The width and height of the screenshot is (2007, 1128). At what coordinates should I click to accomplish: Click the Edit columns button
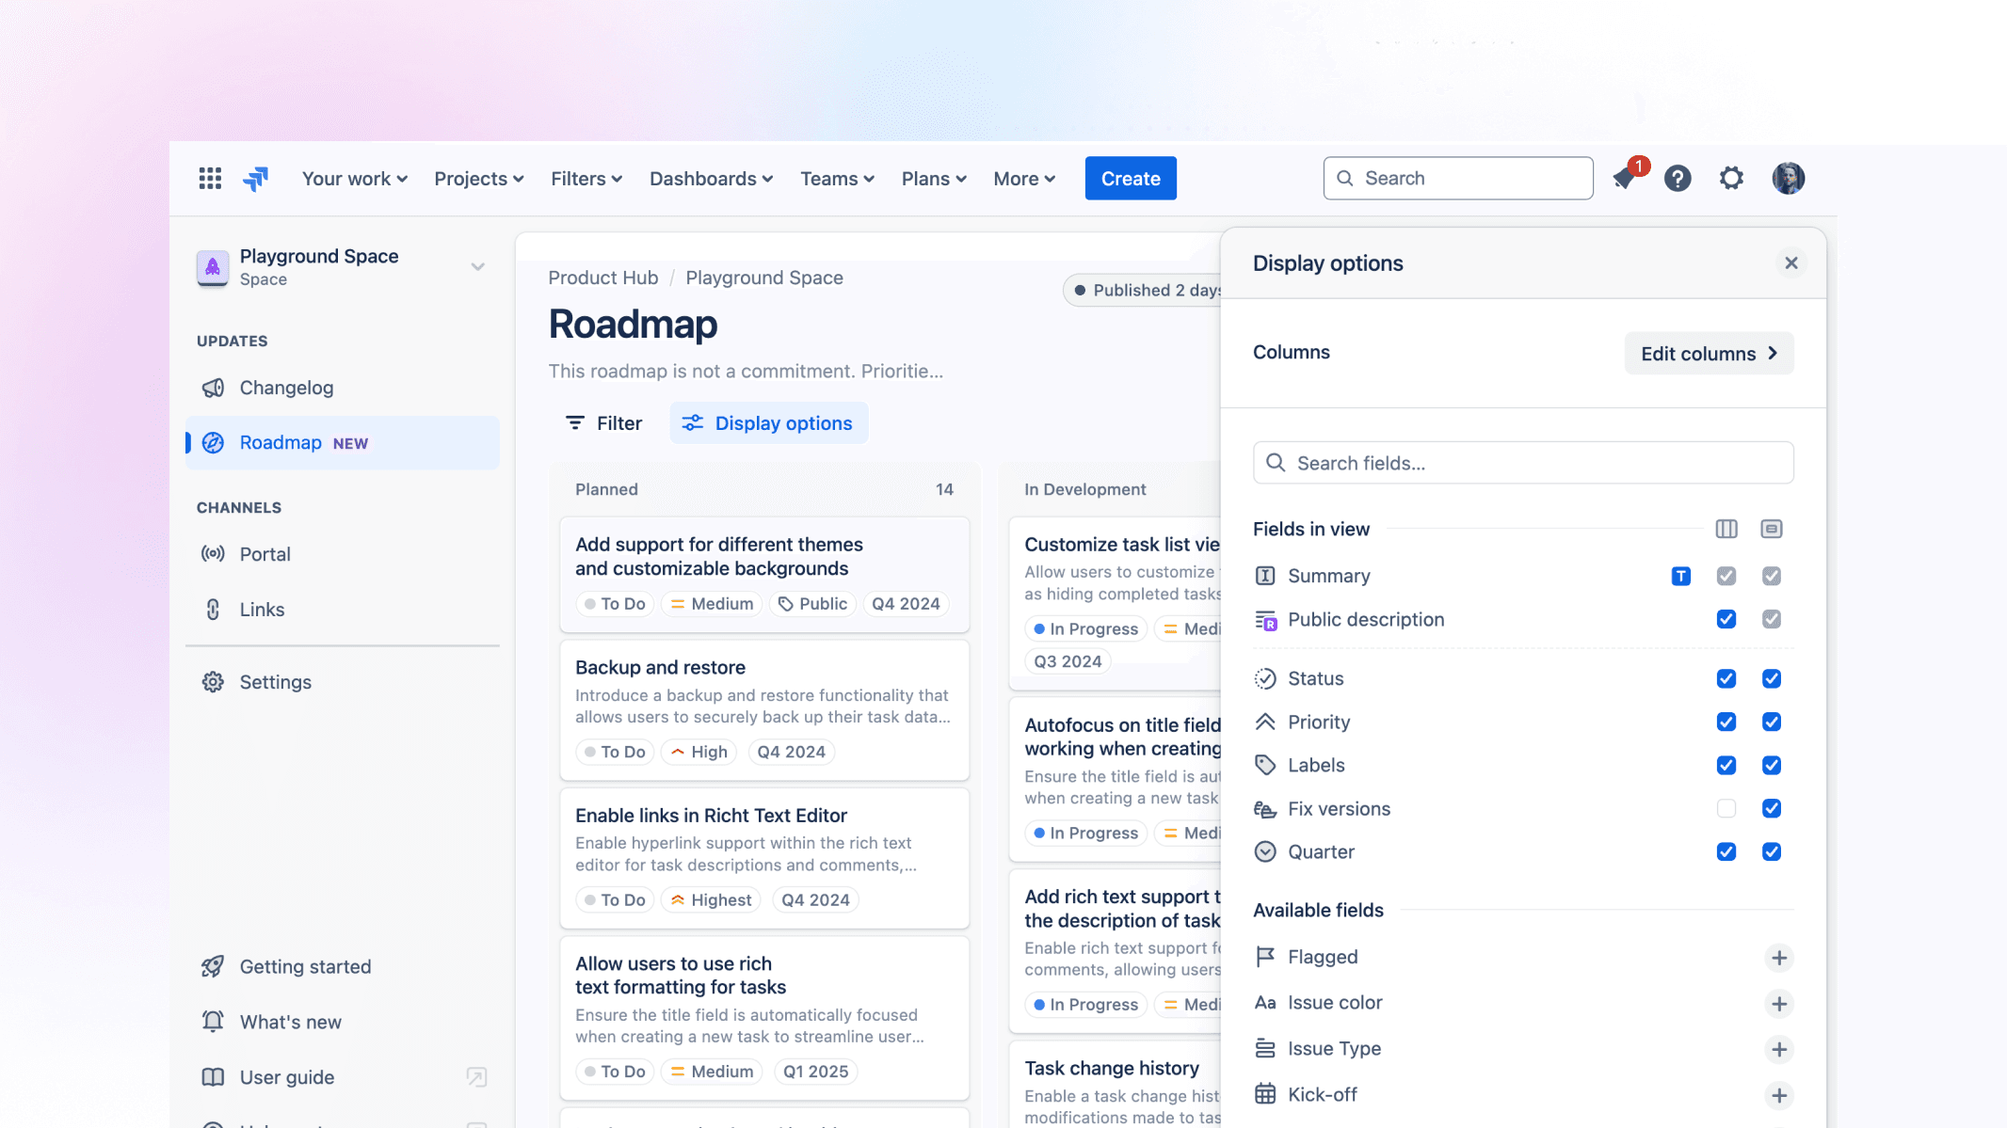point(1708,353)
